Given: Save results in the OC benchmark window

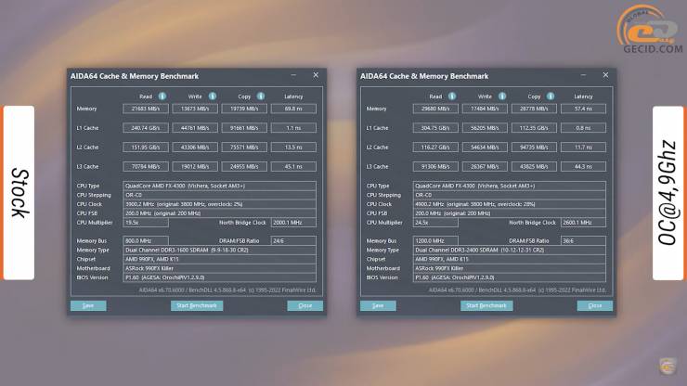Looking at the screenshot, I should tap(378, 306).
